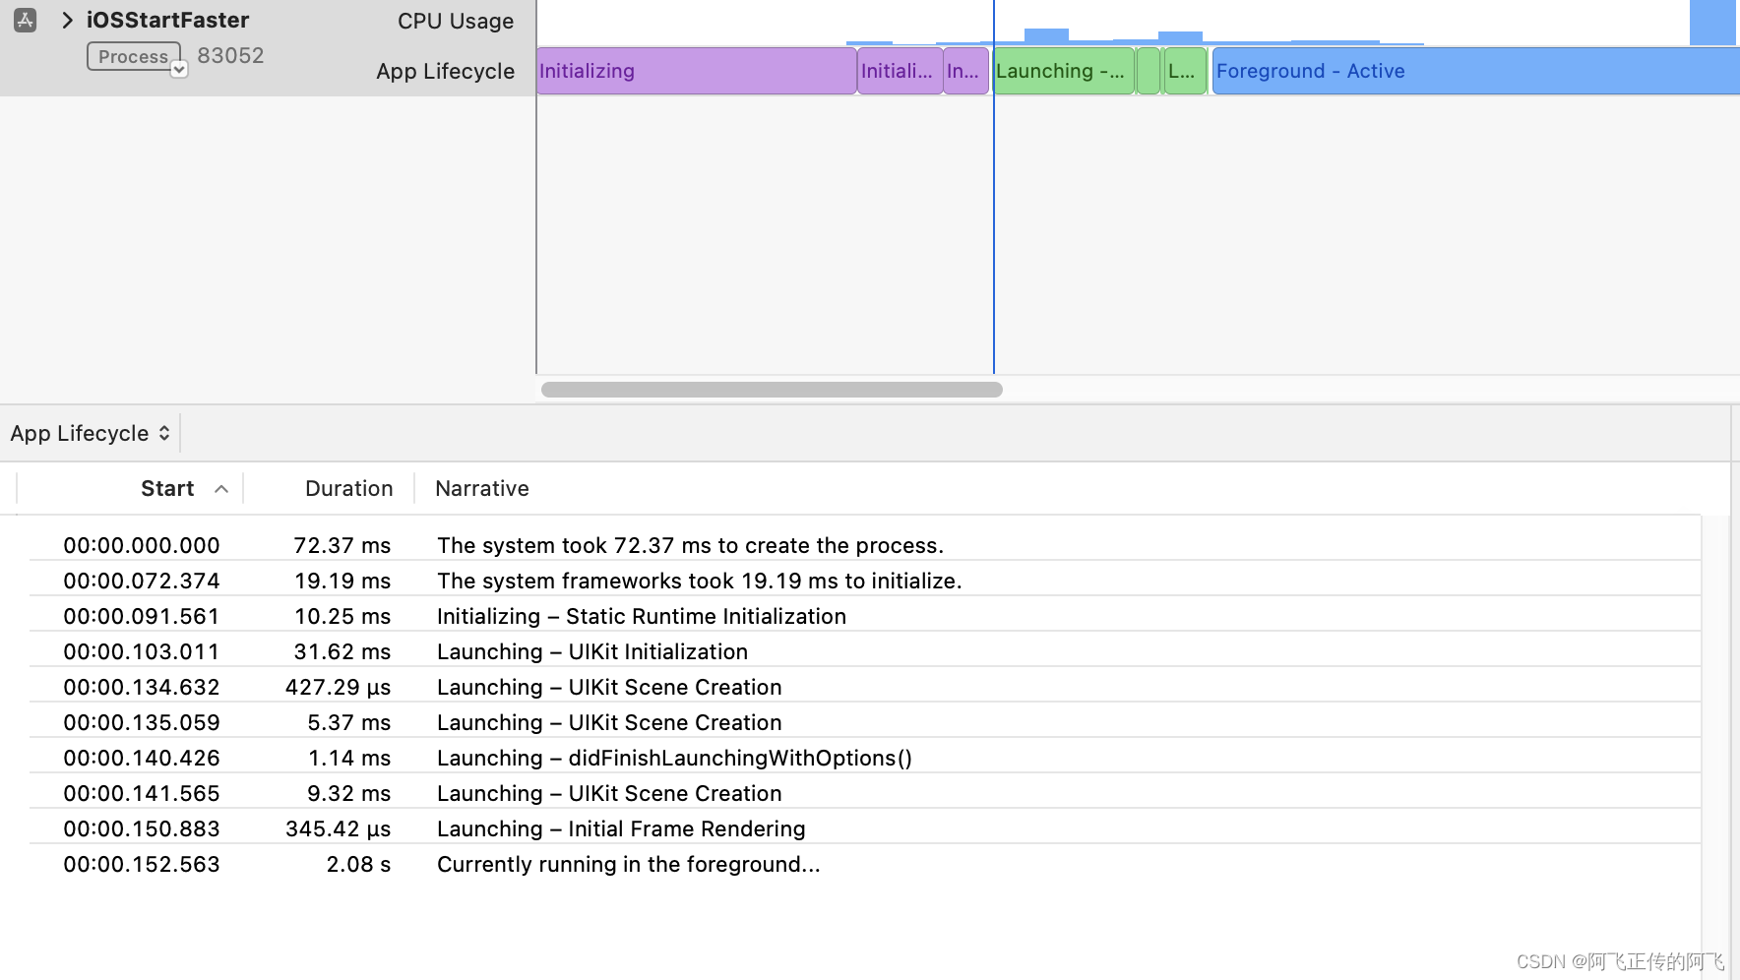This screenshot has height=980, width=1740.
Task: Click the Process badge button
Action: (x=133, y=56)
